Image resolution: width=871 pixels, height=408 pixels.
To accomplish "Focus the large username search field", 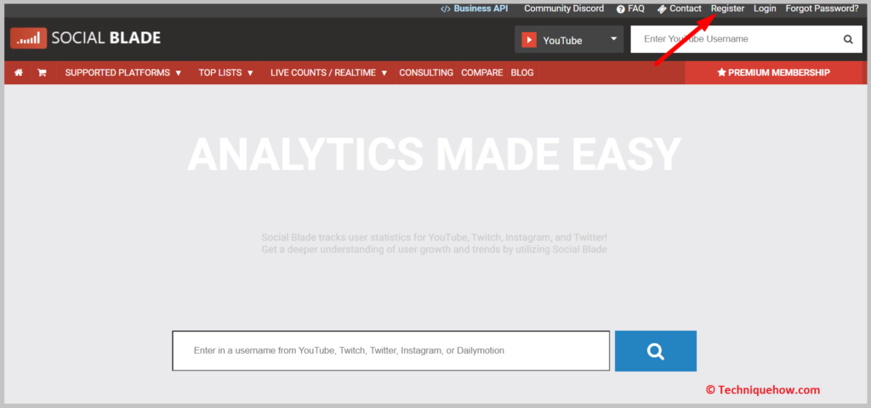I will click(x=391, y=351).
